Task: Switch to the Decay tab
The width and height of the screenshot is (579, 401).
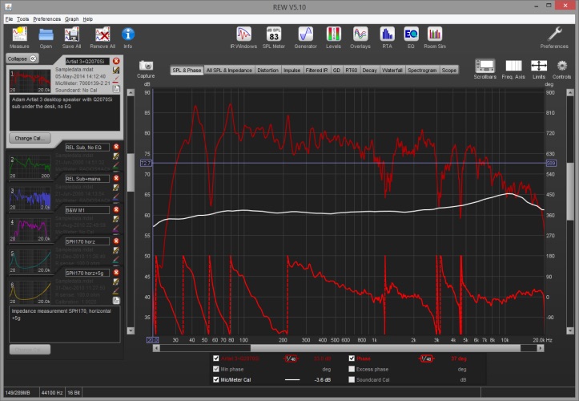Action: coord(369,70)
